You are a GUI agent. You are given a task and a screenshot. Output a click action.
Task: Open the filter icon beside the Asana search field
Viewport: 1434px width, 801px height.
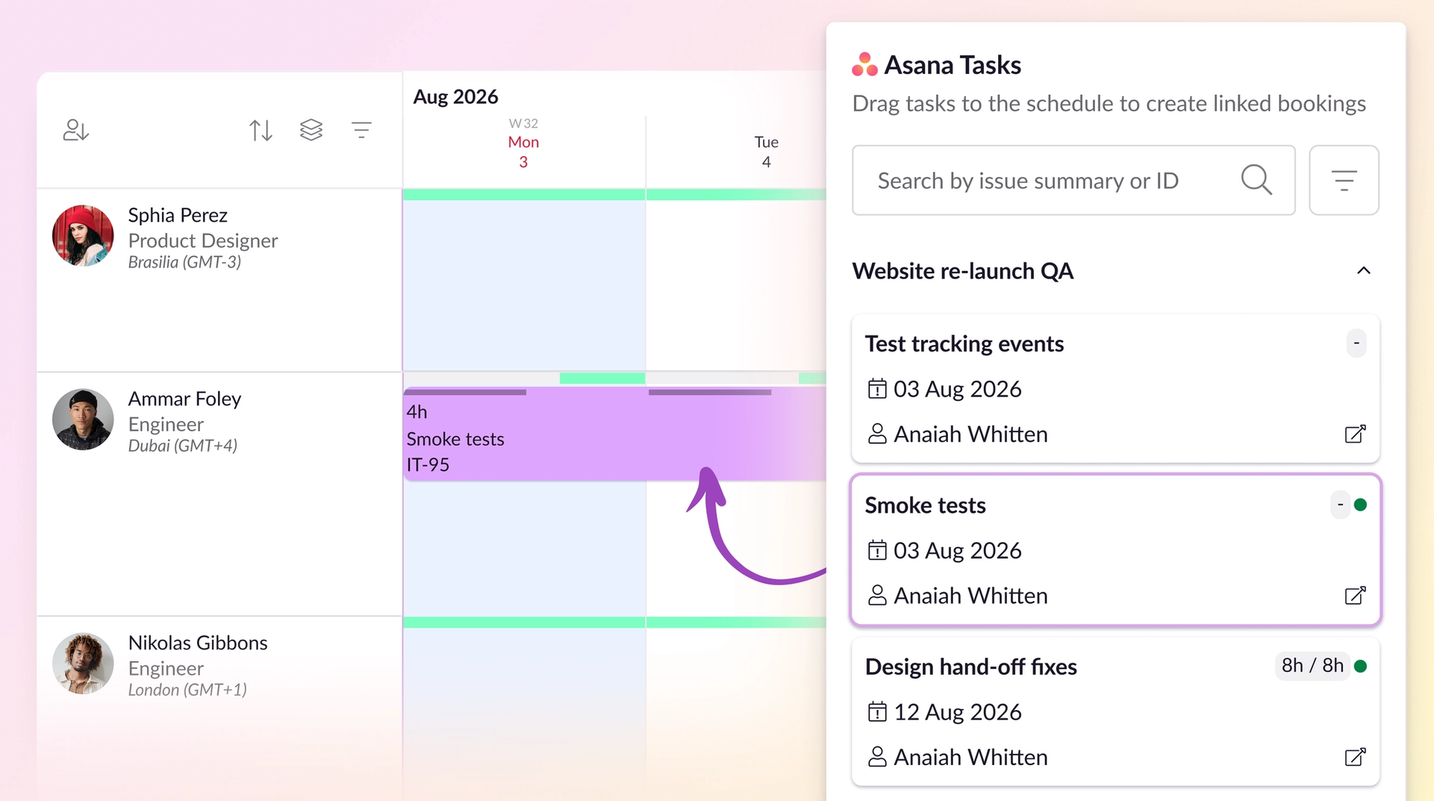(x=1344, y=180)
